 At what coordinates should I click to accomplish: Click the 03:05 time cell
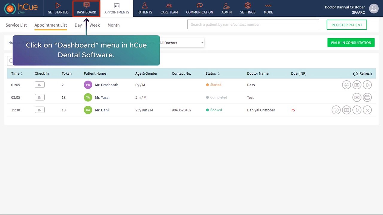tap(16, 97)
